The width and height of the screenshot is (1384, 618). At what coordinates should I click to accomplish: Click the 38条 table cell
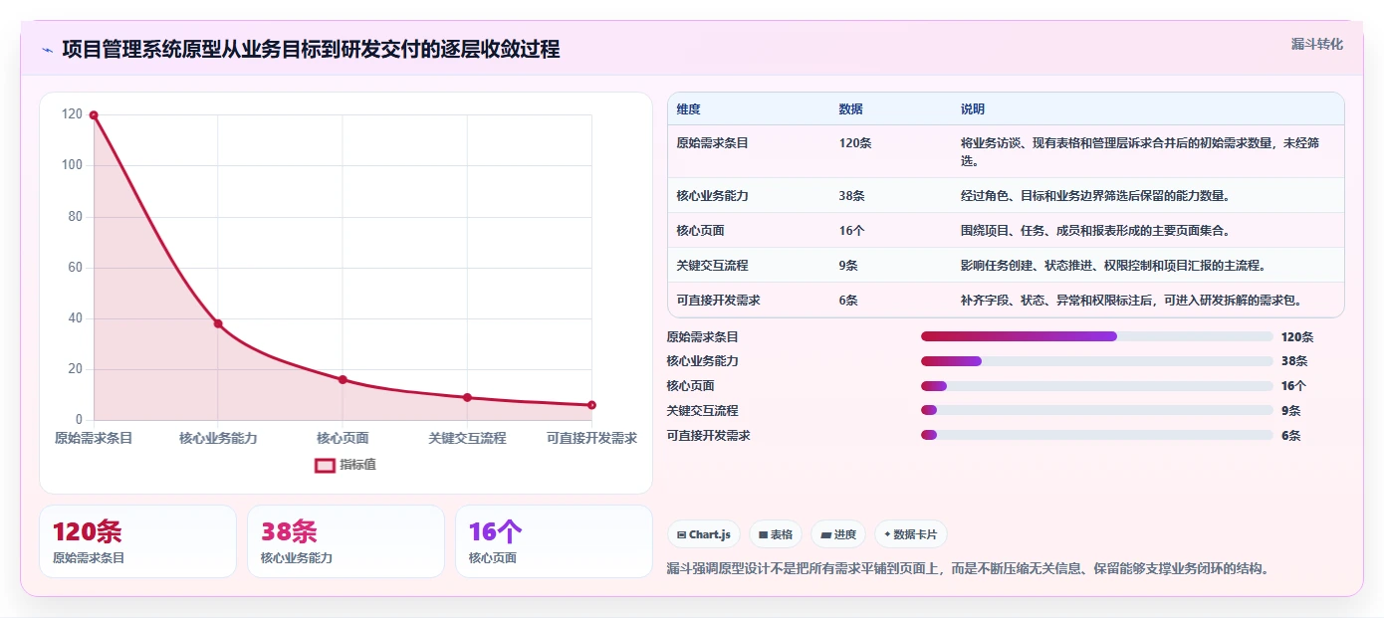[851, 196]
